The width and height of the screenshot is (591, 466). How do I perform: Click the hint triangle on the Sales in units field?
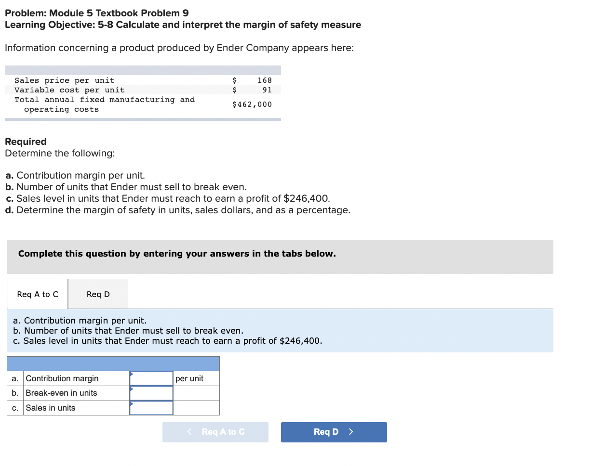[x=131, y=404]
